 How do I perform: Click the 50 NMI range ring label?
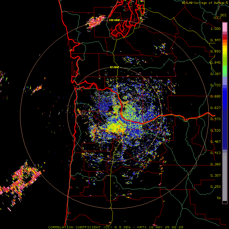[114, 67]
